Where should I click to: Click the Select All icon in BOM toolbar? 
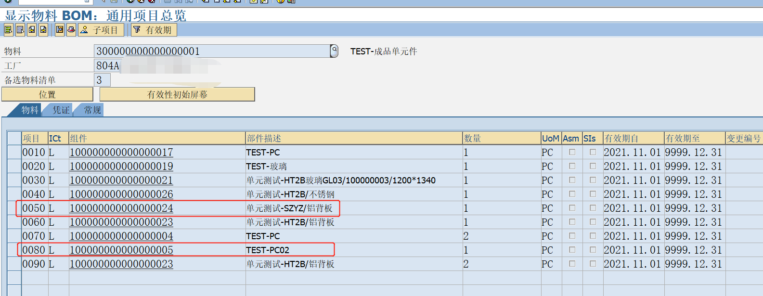coord(8,30)
